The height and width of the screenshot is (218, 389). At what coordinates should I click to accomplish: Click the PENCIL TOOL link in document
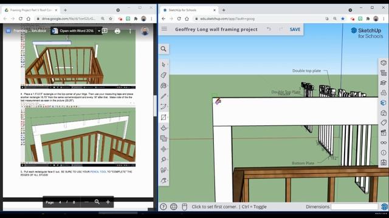point(98,171)
